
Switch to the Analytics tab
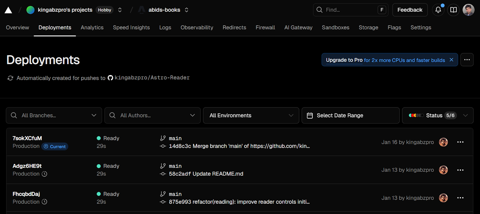coord(92,28)
